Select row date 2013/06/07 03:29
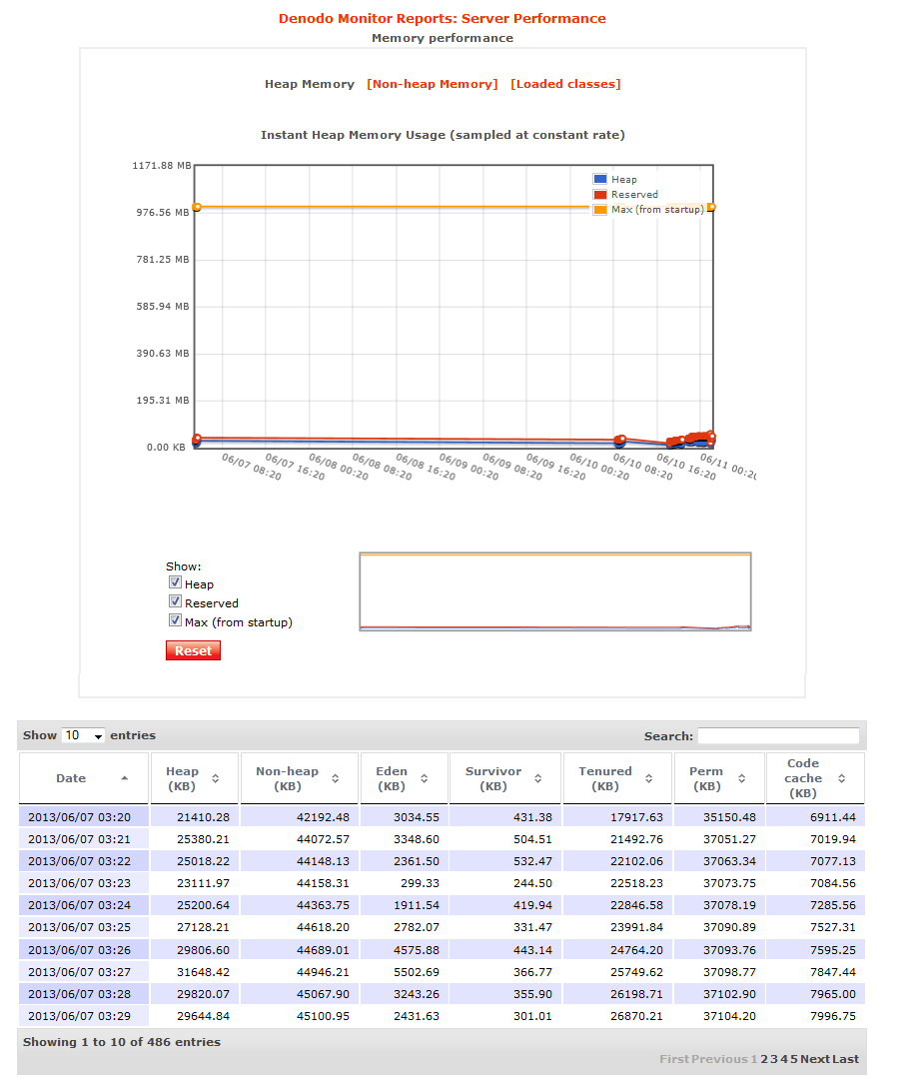 coord(79,1016)
